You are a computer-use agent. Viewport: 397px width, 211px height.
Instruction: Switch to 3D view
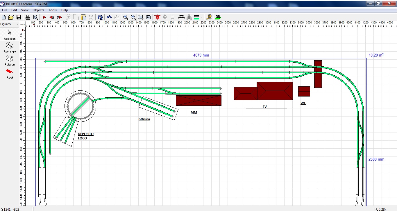click(218, 17)
